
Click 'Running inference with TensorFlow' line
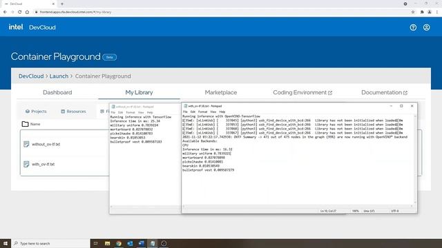(141, 117)
